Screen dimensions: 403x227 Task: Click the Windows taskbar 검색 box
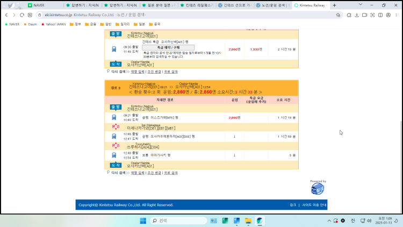pos(178,221)
